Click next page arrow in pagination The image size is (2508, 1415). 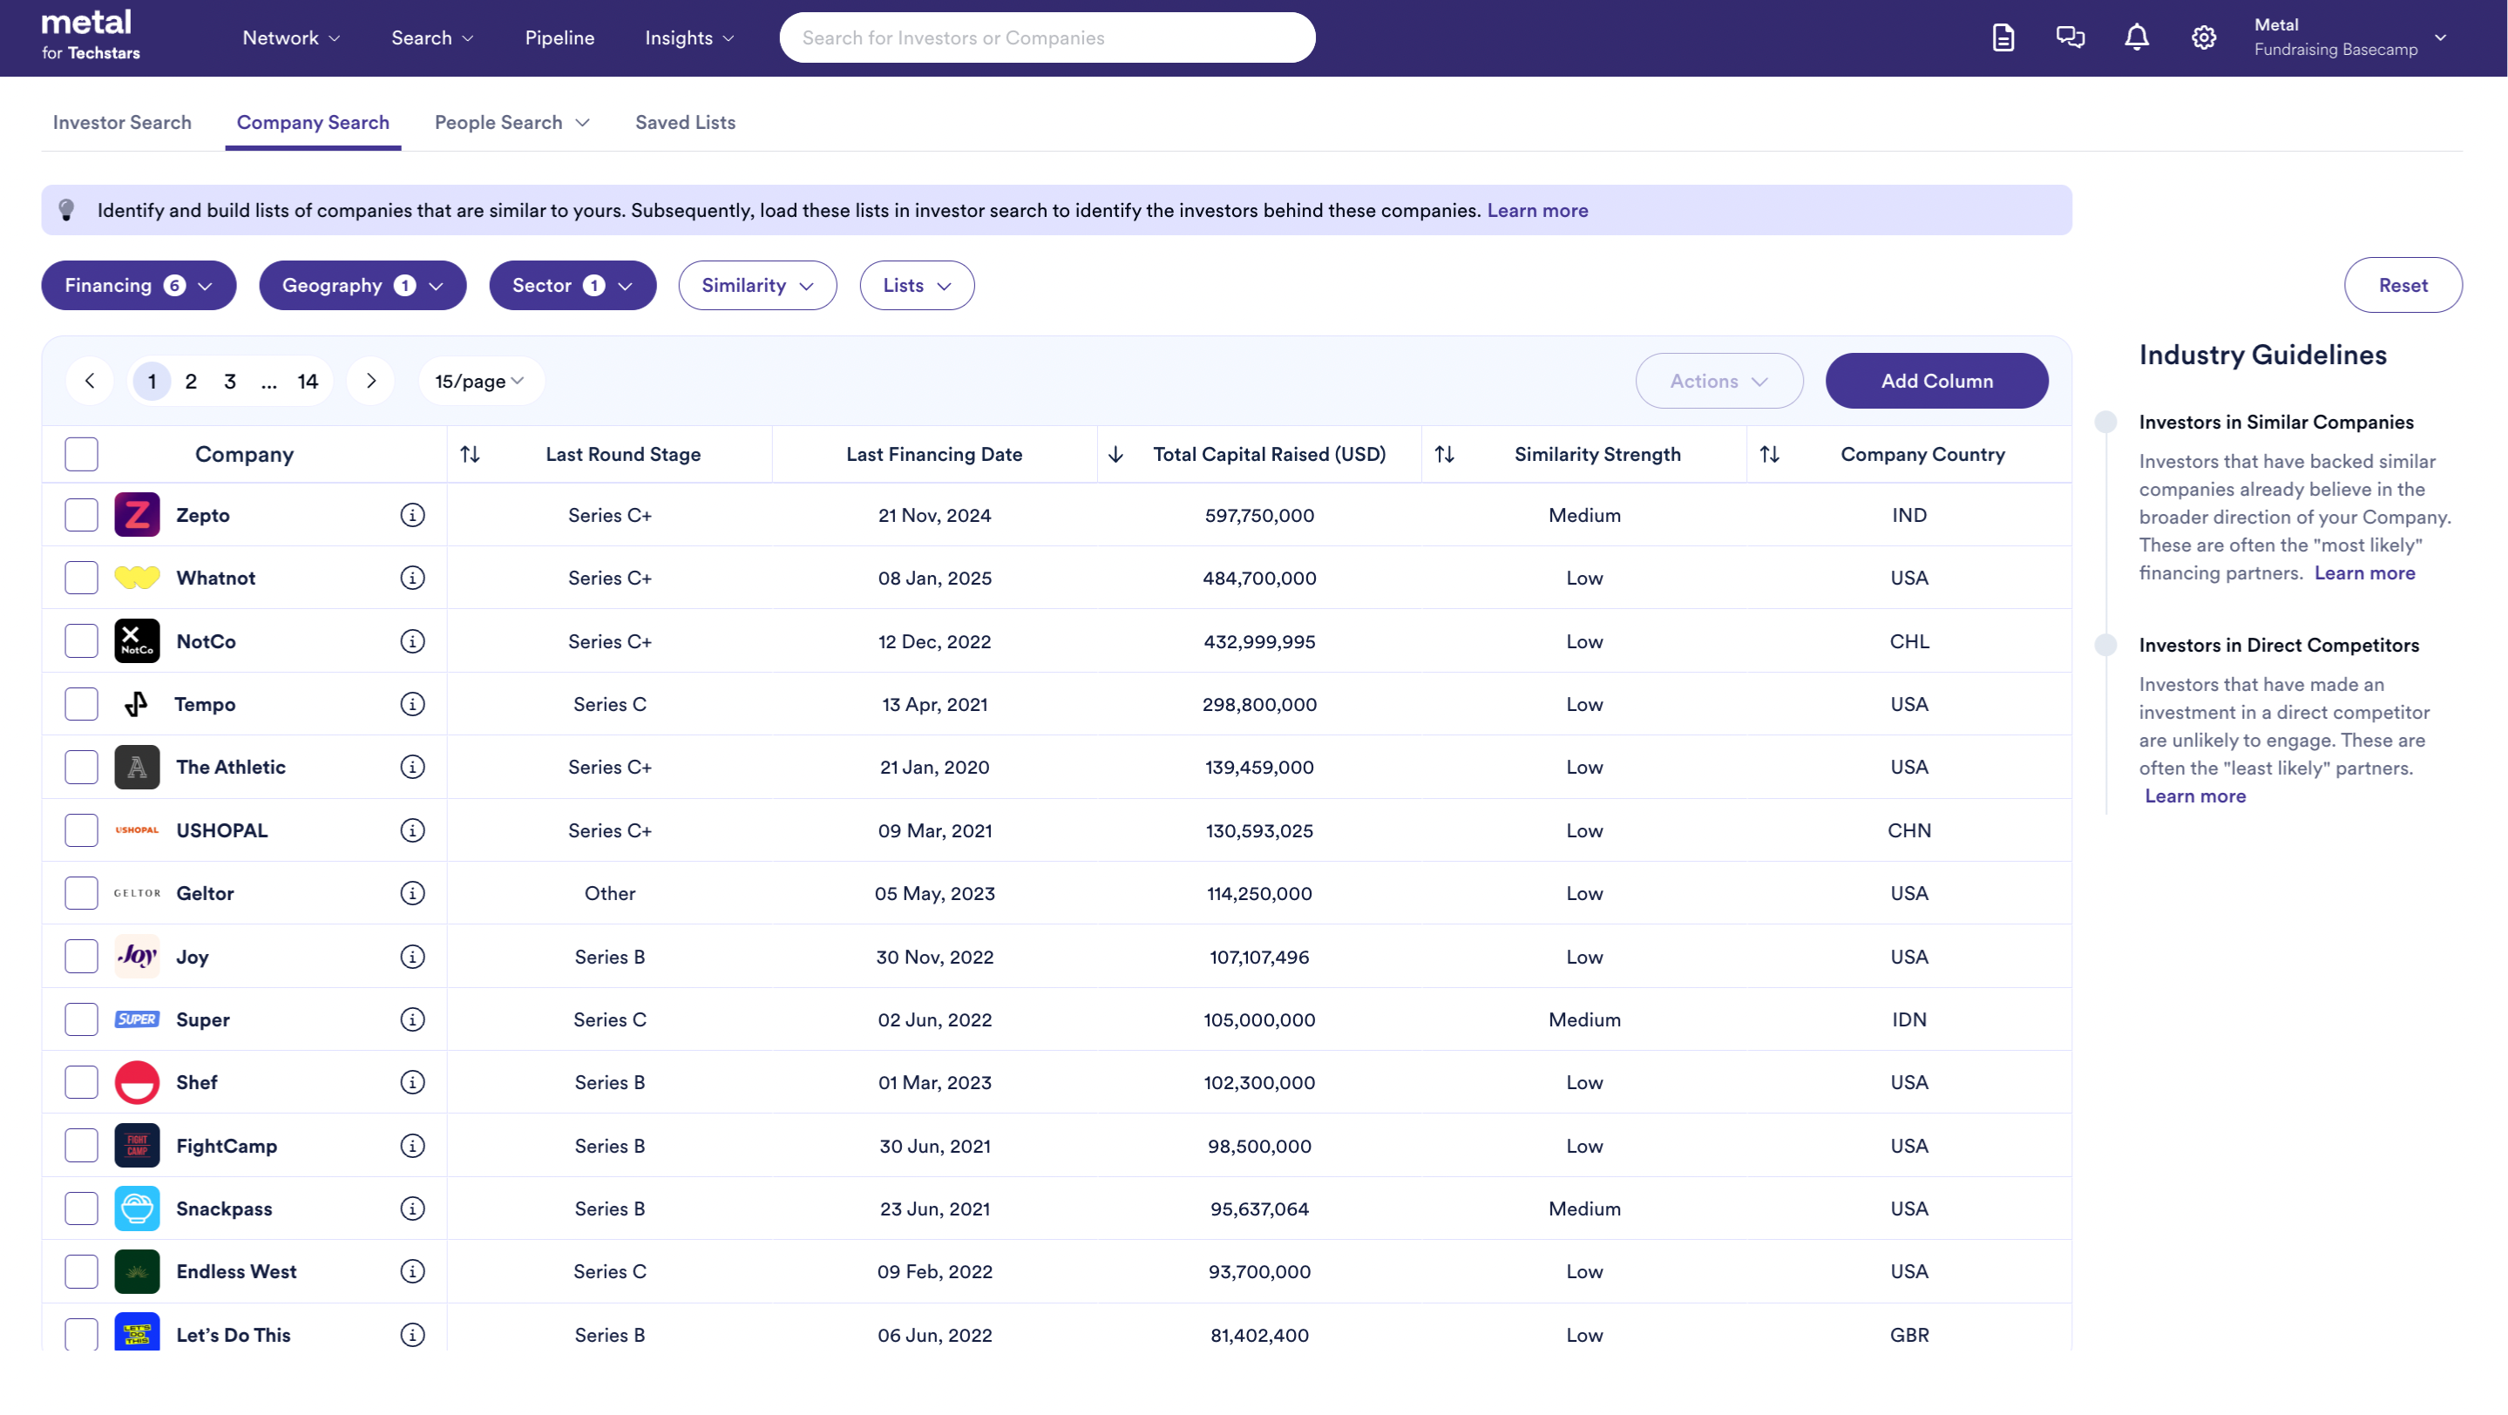(x=371, y=381)
